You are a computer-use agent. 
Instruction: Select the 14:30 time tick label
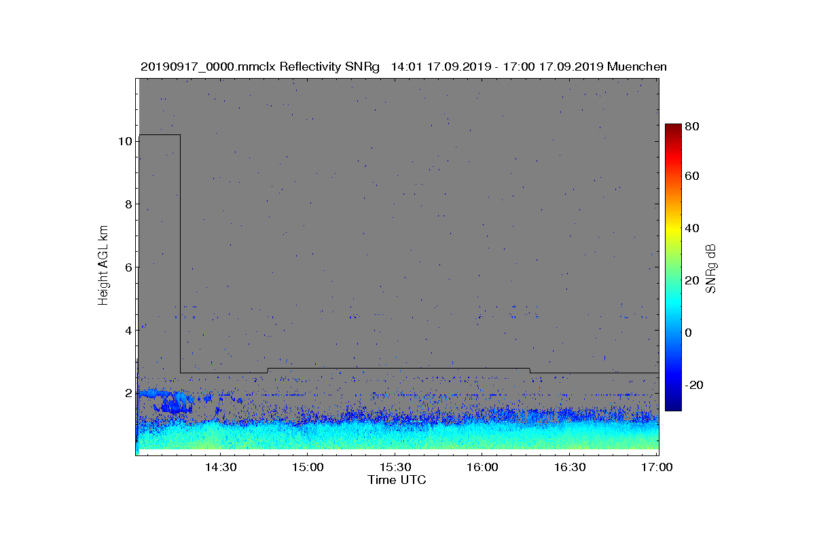[x=219, y=468]
